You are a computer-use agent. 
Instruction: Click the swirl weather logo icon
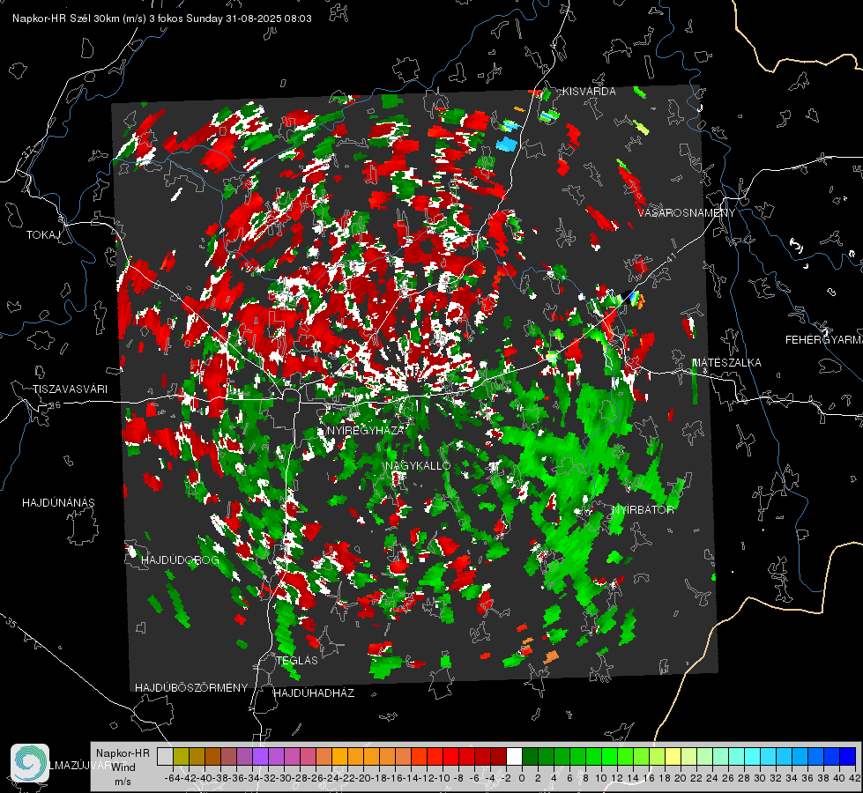30,763
